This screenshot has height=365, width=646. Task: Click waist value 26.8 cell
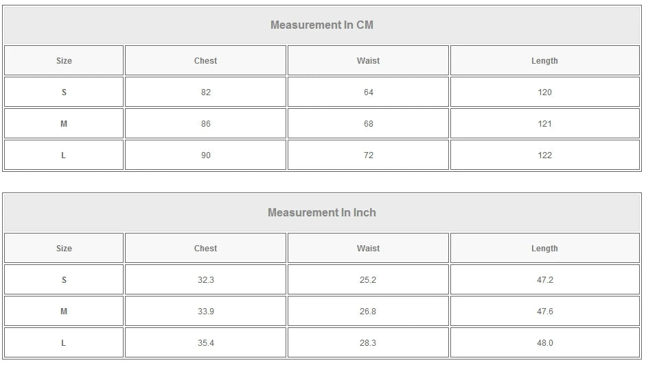368,312
